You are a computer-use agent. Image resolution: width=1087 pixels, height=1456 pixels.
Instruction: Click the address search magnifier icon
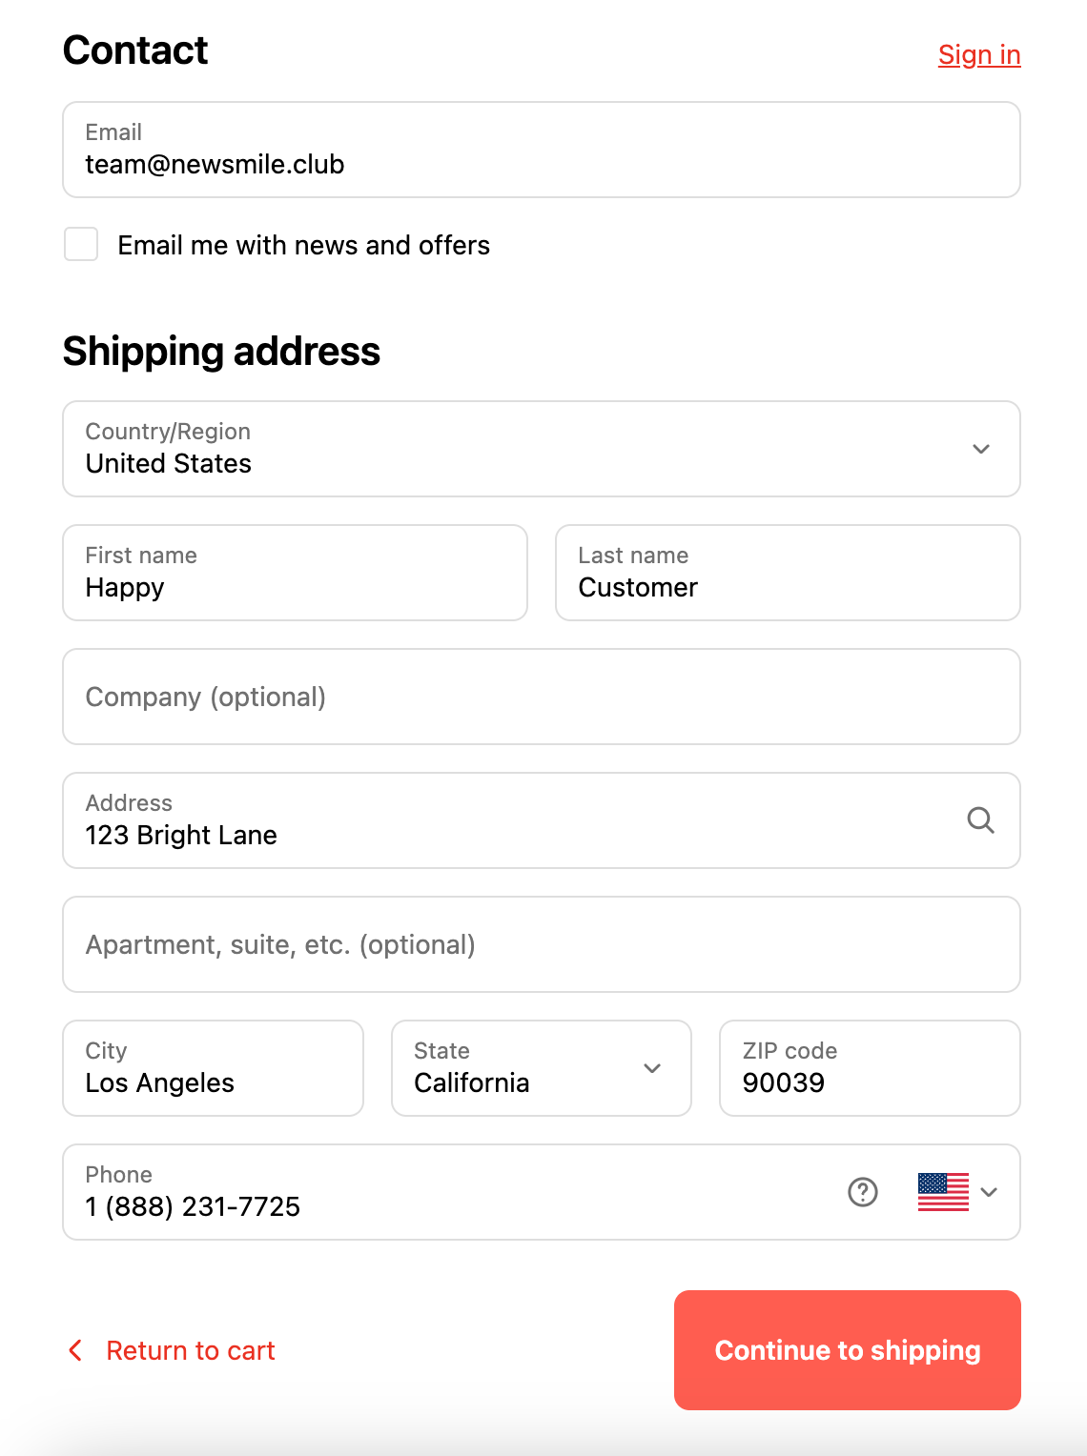(x=980, y=820)
